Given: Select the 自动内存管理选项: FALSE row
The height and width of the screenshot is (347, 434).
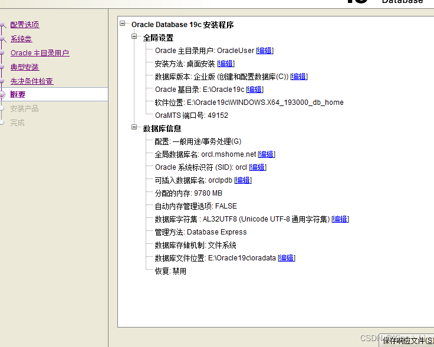Looking at the screenshot, I should [x=196, y=206].
